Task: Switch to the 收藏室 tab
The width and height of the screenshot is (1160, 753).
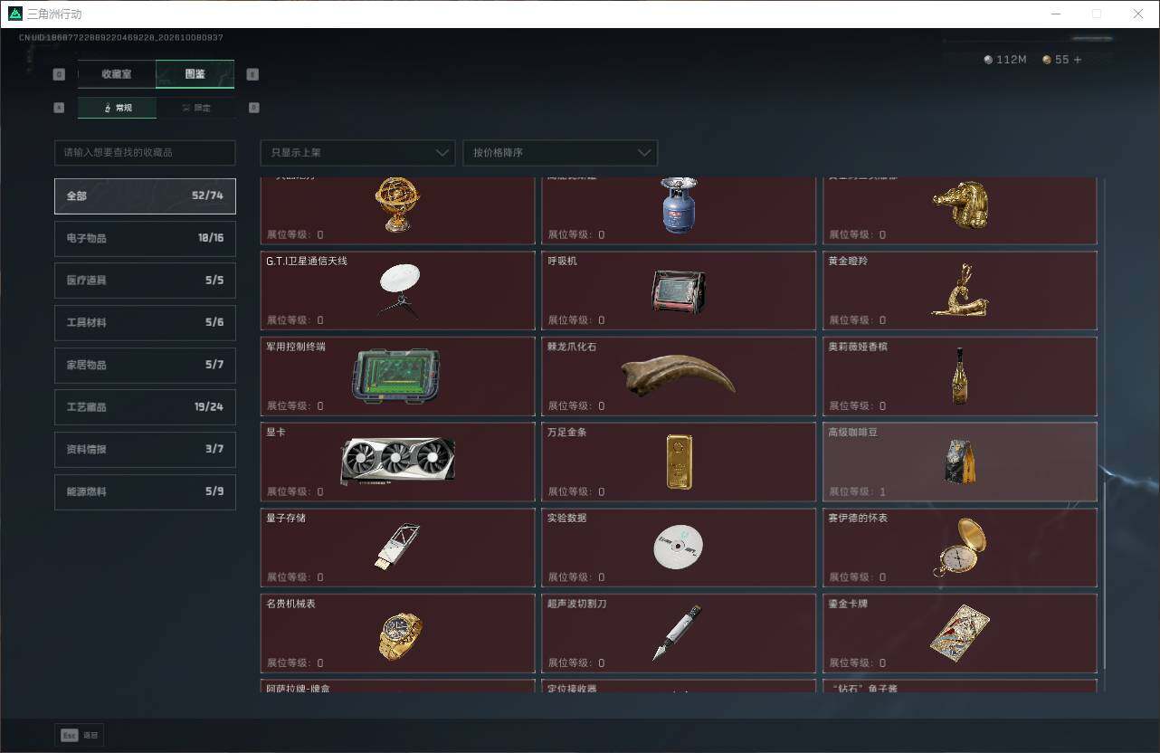Action: click(x=117, y=74)
